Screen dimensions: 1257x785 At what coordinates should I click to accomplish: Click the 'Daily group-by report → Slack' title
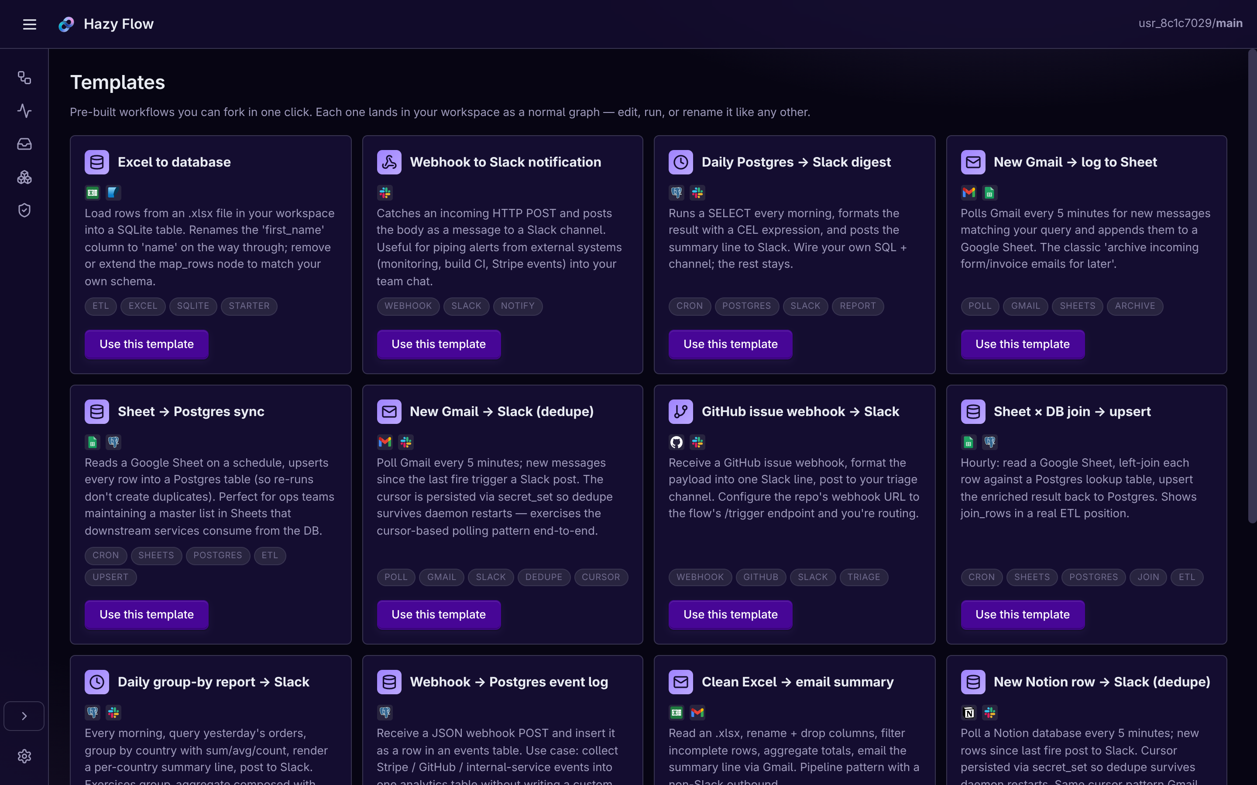(x=213, y=682)
